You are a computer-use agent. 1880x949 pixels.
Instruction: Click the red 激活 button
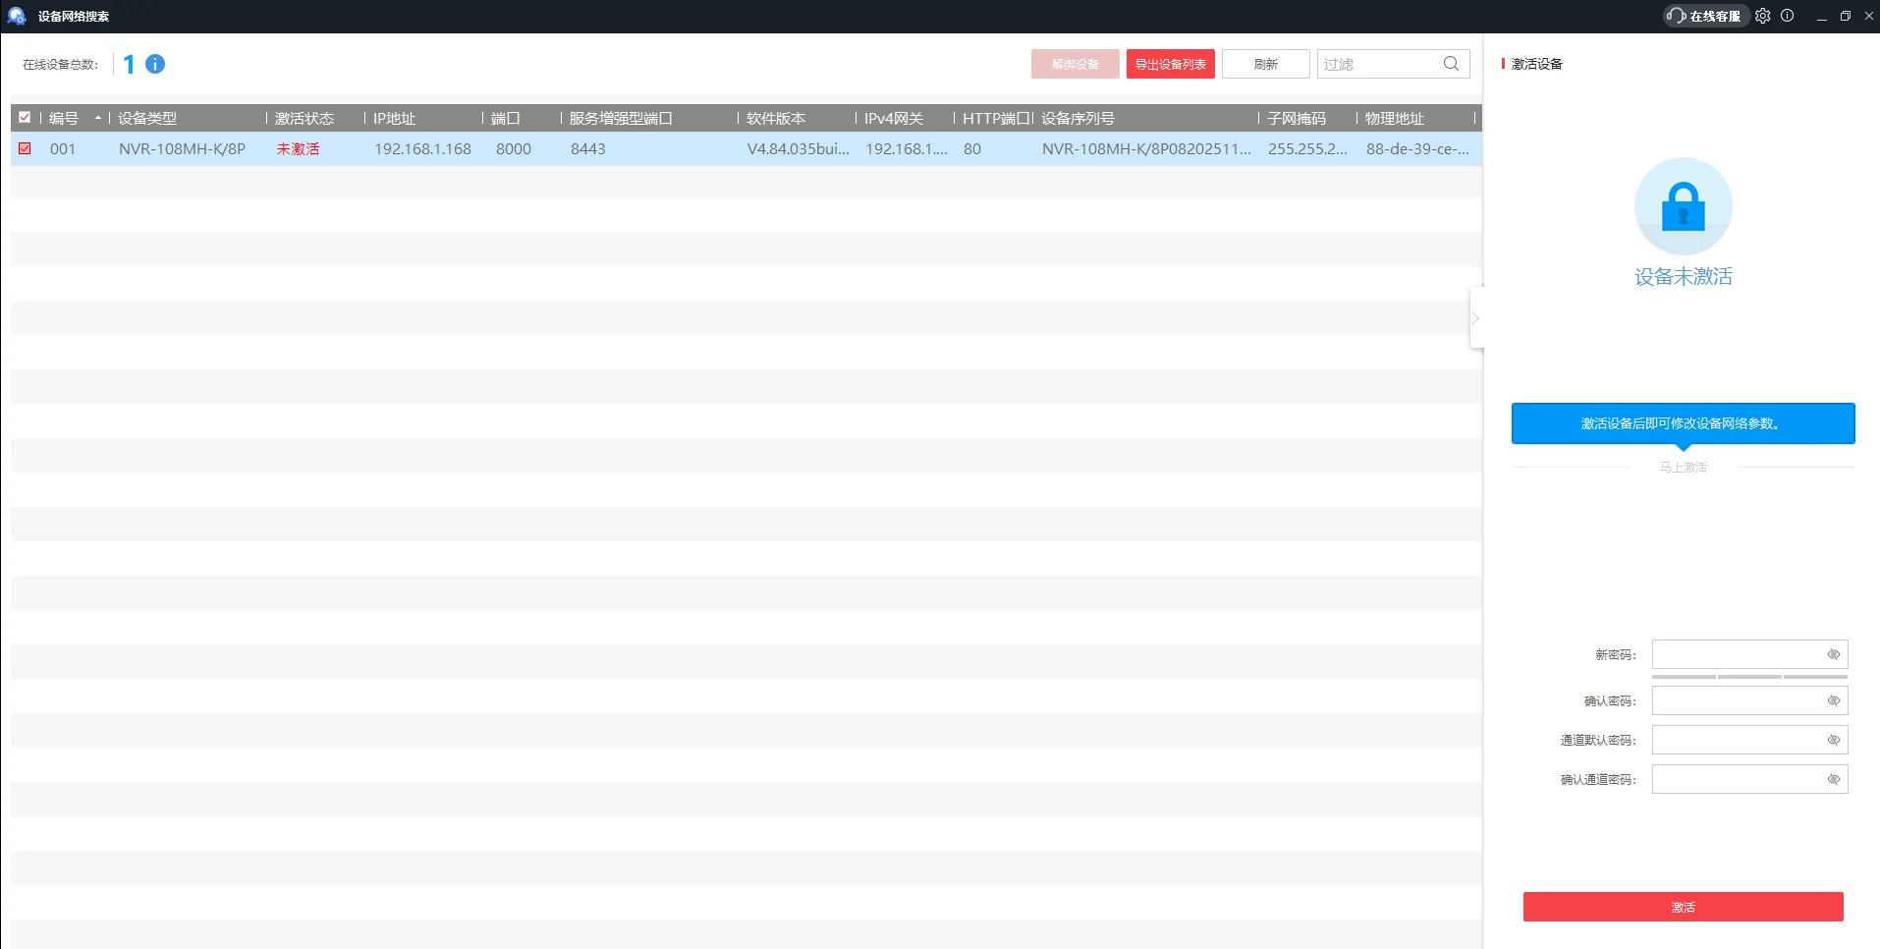(1683, 907)
